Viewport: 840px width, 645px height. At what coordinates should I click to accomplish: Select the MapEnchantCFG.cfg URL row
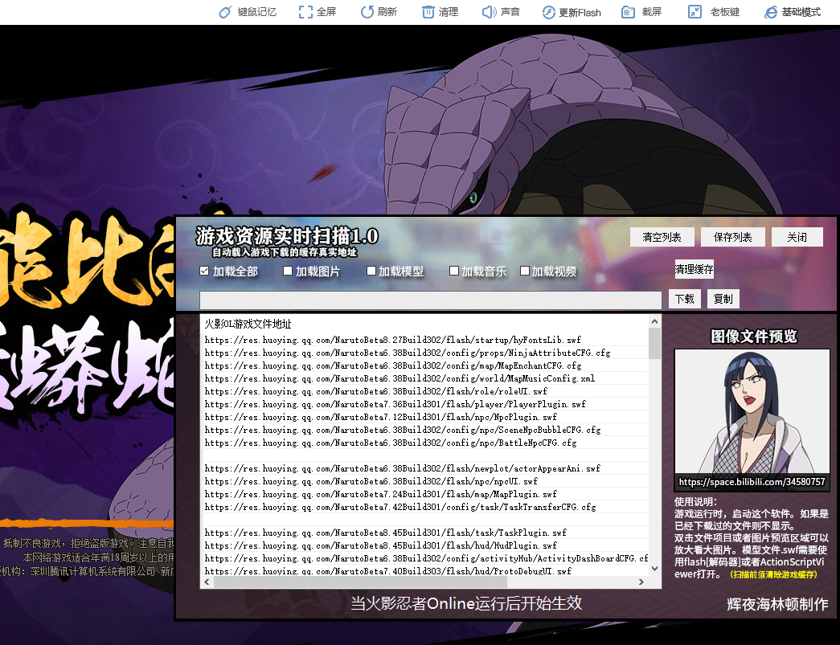425,365
